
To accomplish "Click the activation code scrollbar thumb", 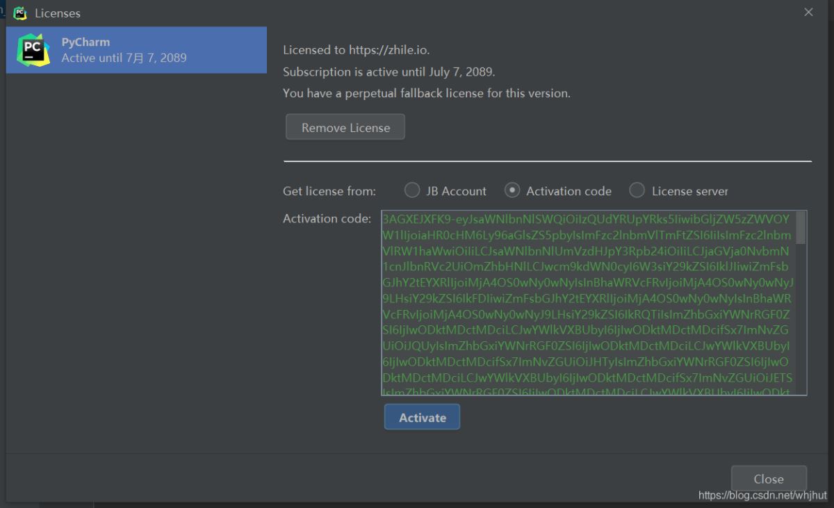I will (801, 227).
